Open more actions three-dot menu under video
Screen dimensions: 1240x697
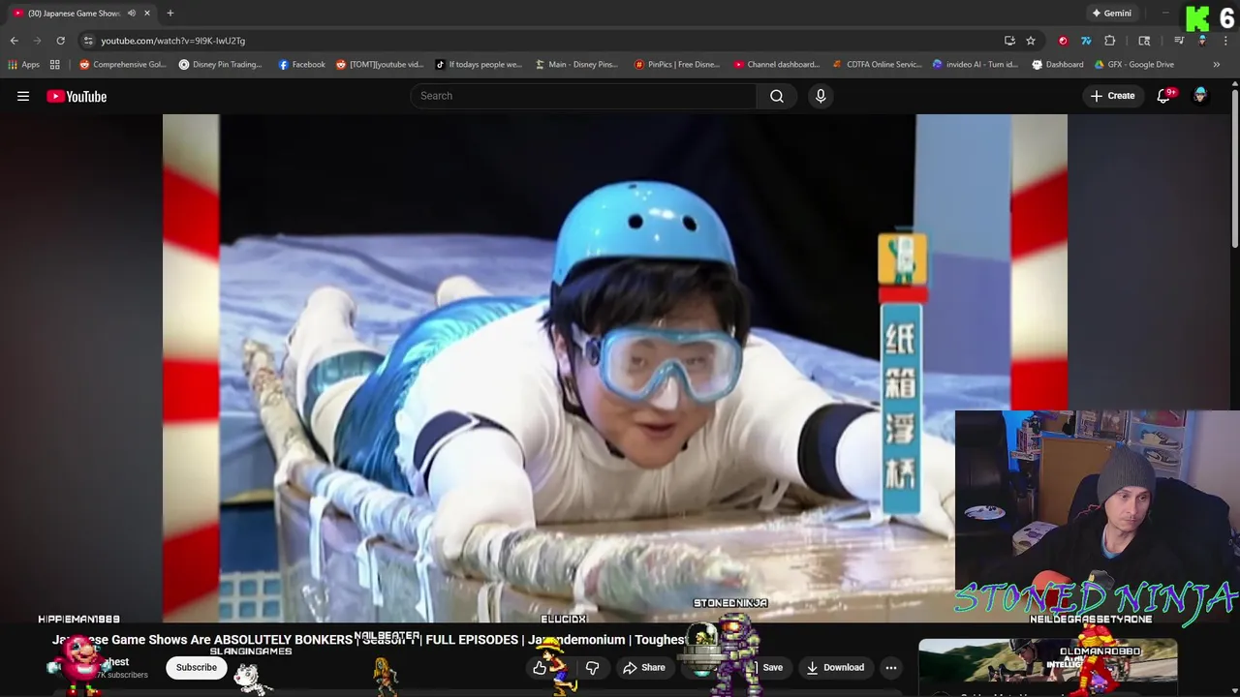(891, 667)
